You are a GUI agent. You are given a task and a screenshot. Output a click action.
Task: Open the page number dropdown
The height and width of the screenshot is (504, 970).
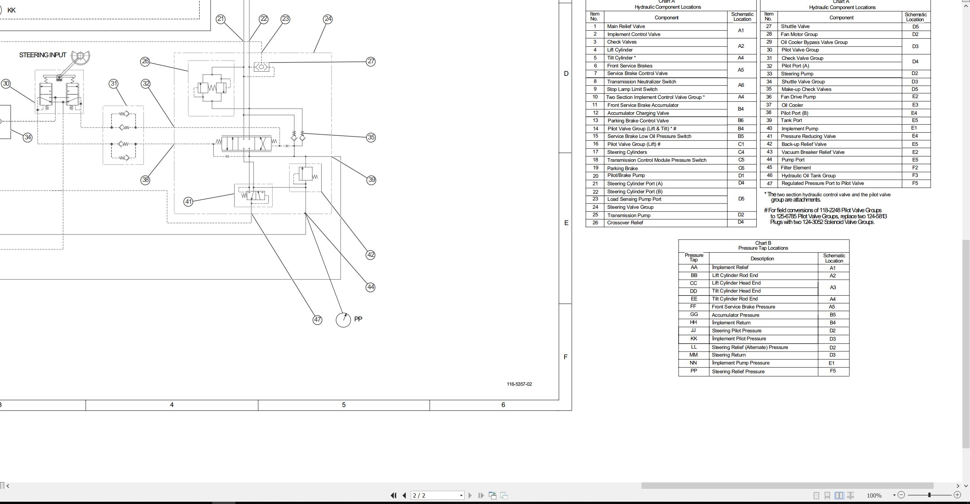tap(461, 496)
